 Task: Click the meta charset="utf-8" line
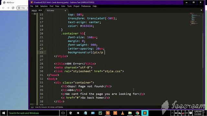73,67
